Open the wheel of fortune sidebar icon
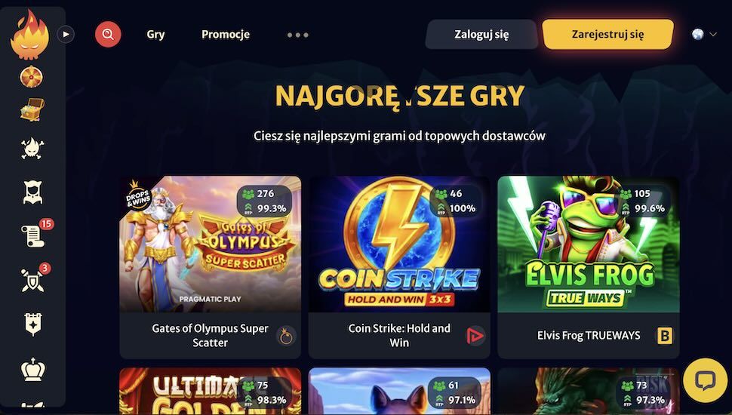This screenshot has width=732, height=415. click(x=31, y=77)
